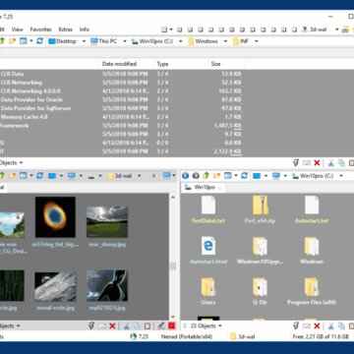Click the copy icon in top pane status bar
The height and width of the screenshot is (354, 354).
tap(341, 163)
